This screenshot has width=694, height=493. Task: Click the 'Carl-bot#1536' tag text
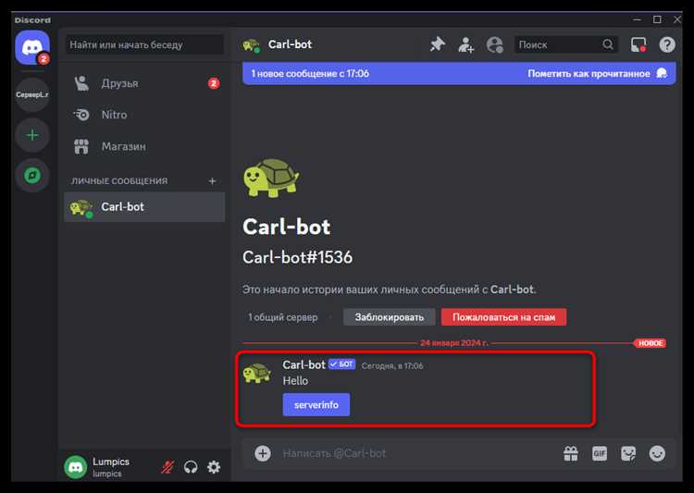[x=297, y=257]
